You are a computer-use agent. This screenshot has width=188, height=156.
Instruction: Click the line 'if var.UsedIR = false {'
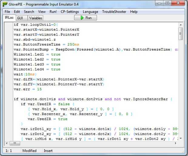tap(48, 104)
